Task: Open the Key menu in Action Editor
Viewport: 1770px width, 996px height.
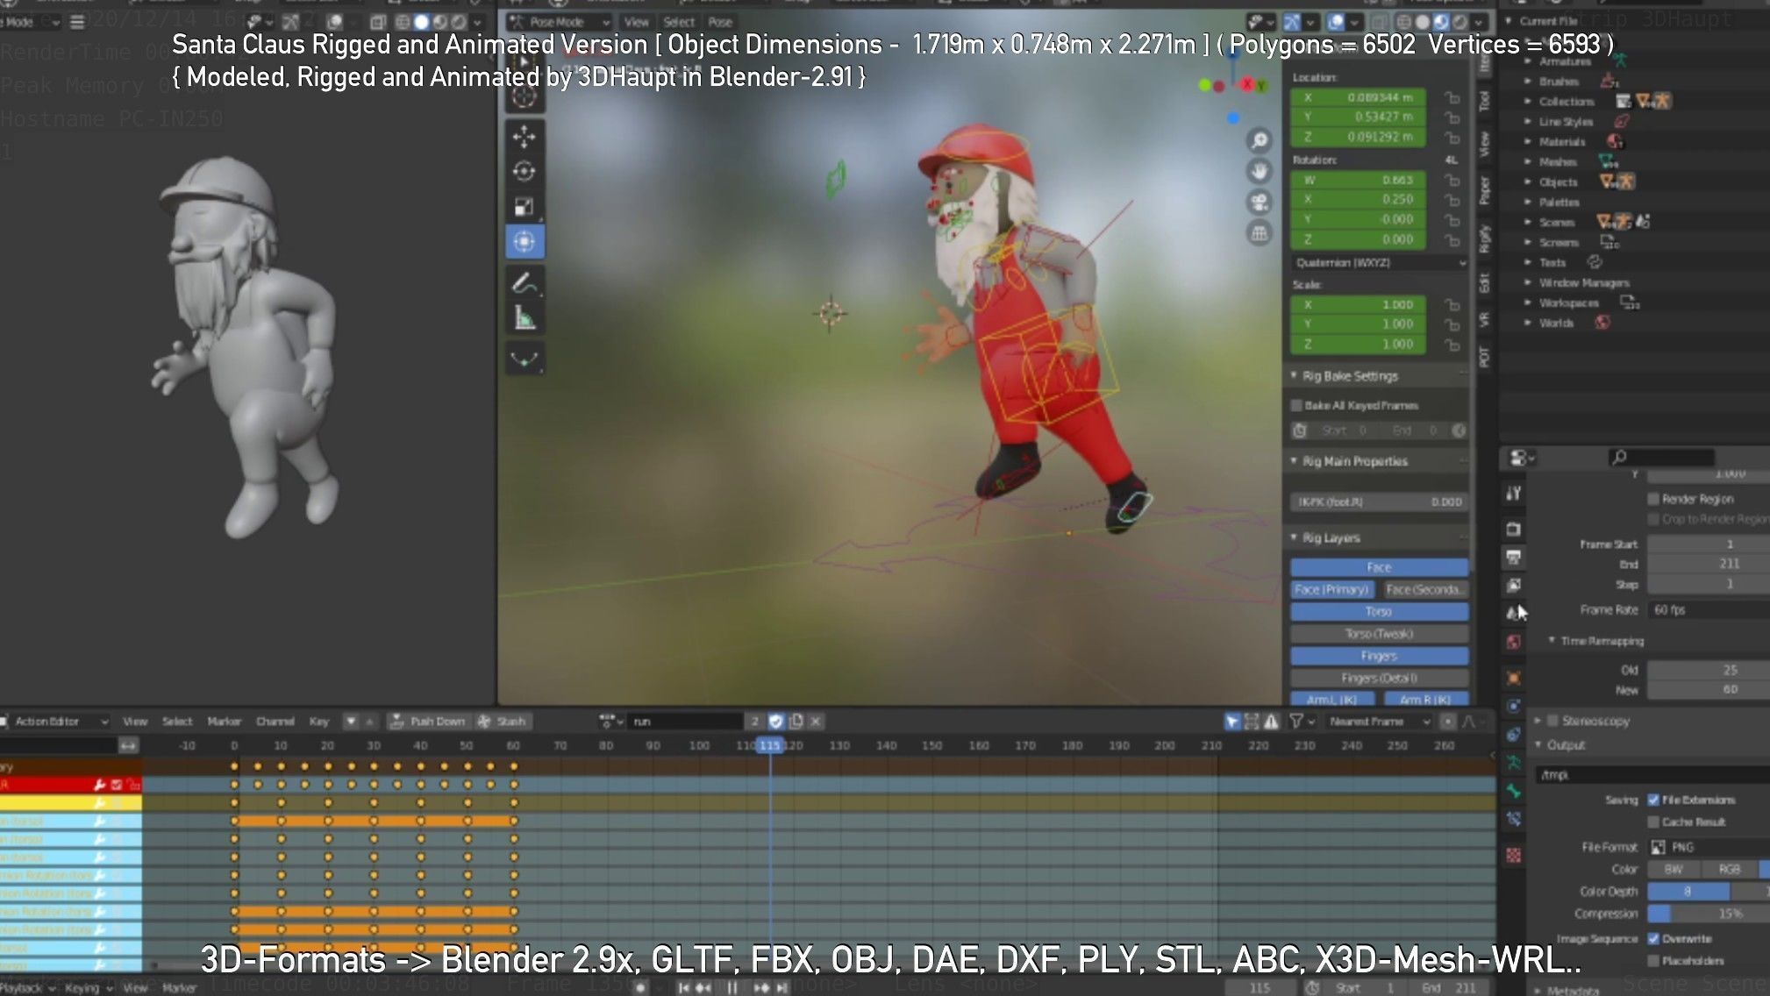Action: click(x=319, y=721)
